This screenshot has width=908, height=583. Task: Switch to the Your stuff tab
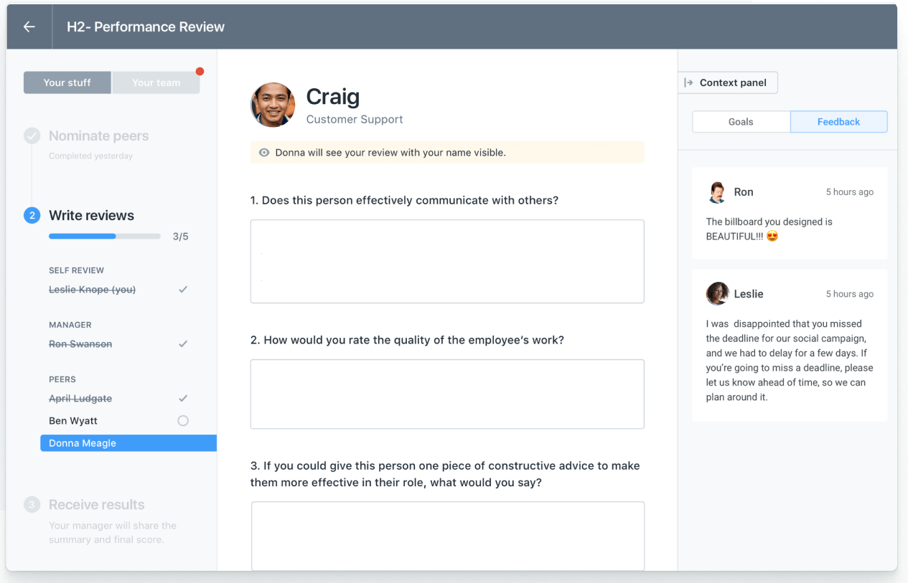click(67, 82)
